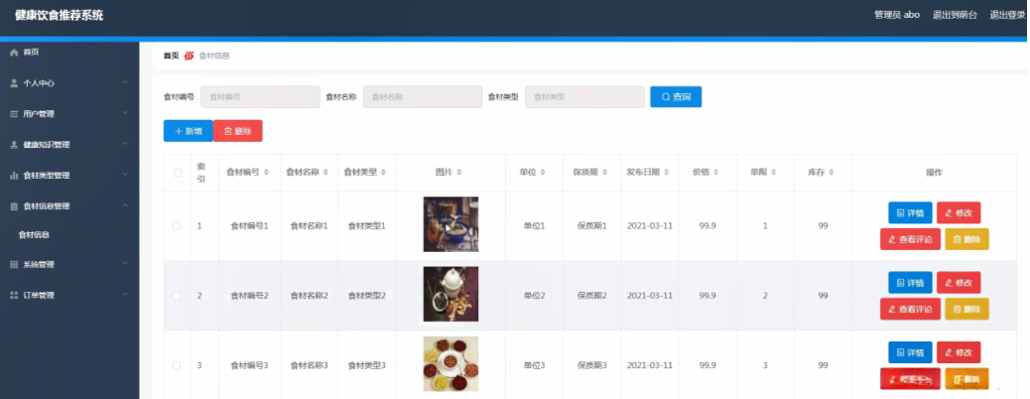Click 管理员 abo user label

pos(897,15)
